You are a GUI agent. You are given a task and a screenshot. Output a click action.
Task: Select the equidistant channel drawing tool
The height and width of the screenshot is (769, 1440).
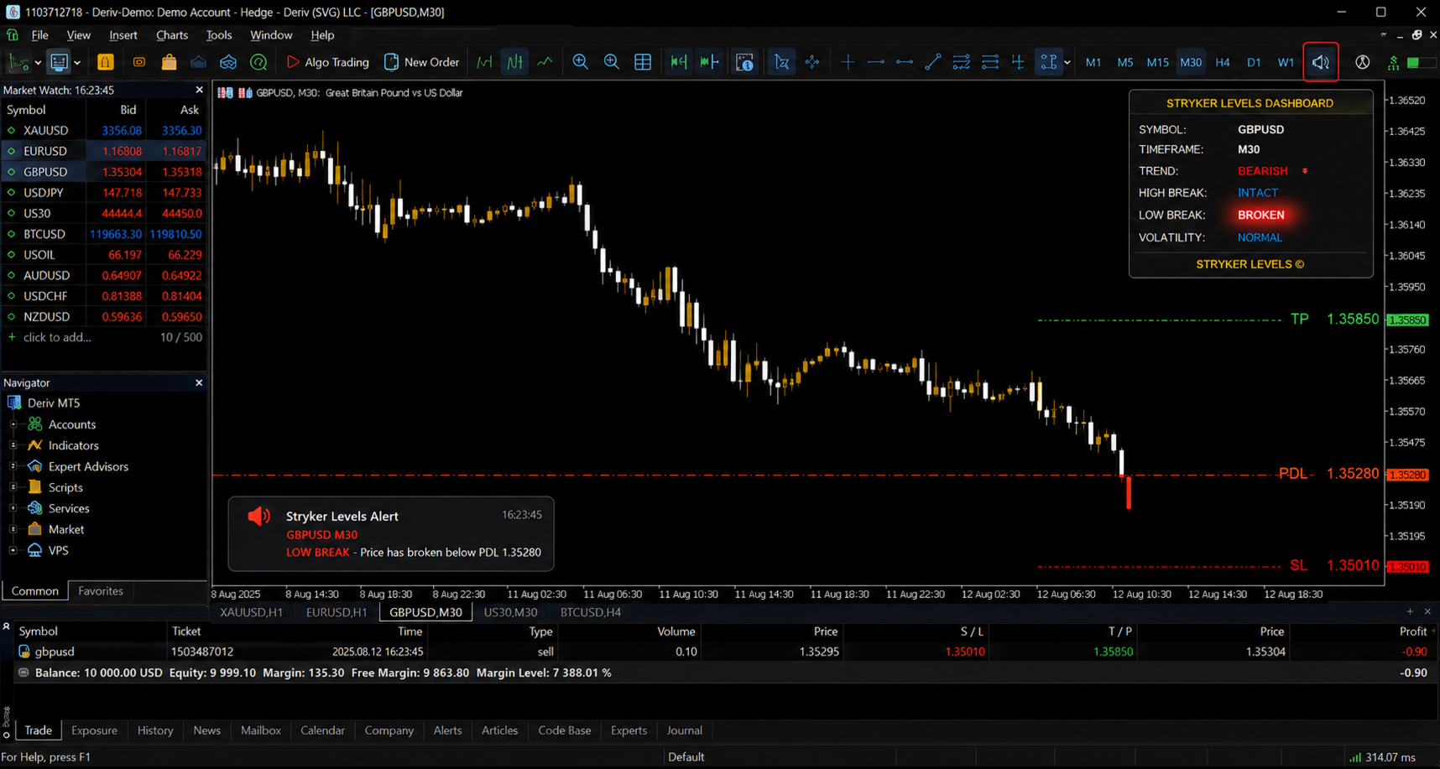[961, 62]
